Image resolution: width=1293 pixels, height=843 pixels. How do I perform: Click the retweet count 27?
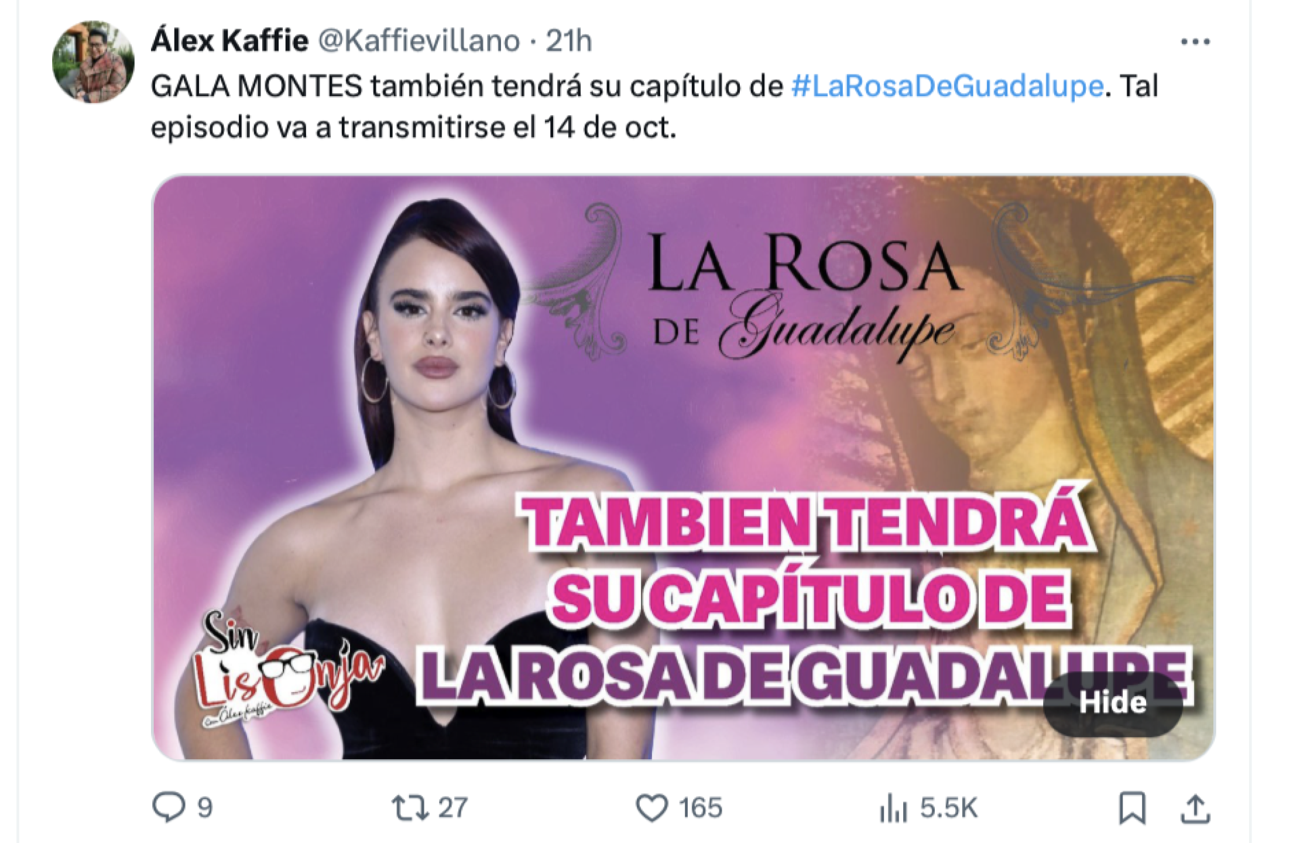click(453, 808)
